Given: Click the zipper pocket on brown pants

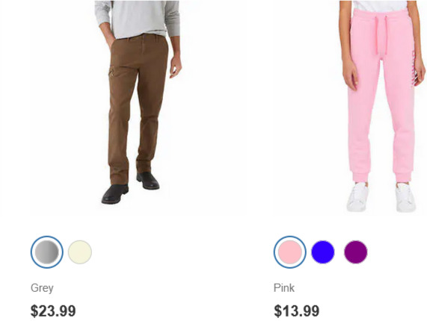Looking at the screenshot, I should [111, 72].
